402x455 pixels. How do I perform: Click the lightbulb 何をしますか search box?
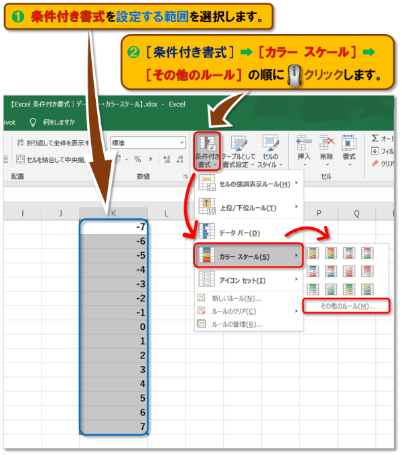(53, 122)
